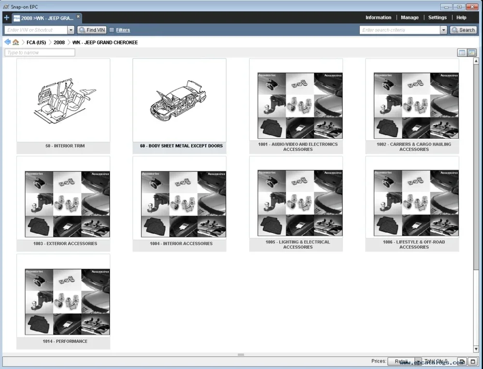Open the Manage menu
Image resolution: width=483 pixels, height=369 pixels.
pyautogui.click(x=410, y=17)
